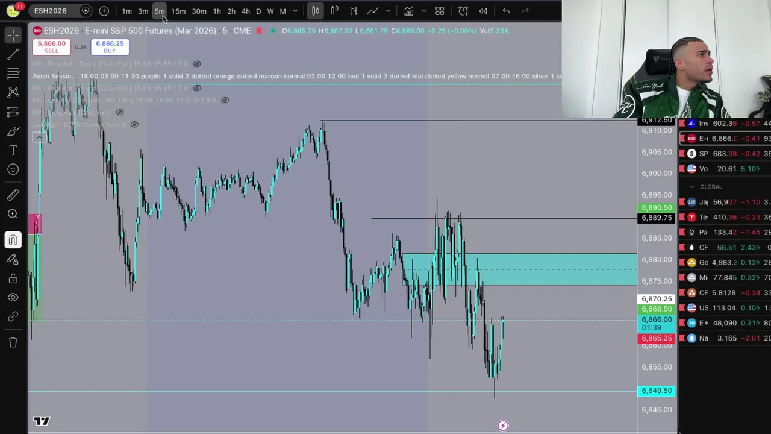Toggle stay in drawing mode

pyautogui.click(x=13, y=259)
